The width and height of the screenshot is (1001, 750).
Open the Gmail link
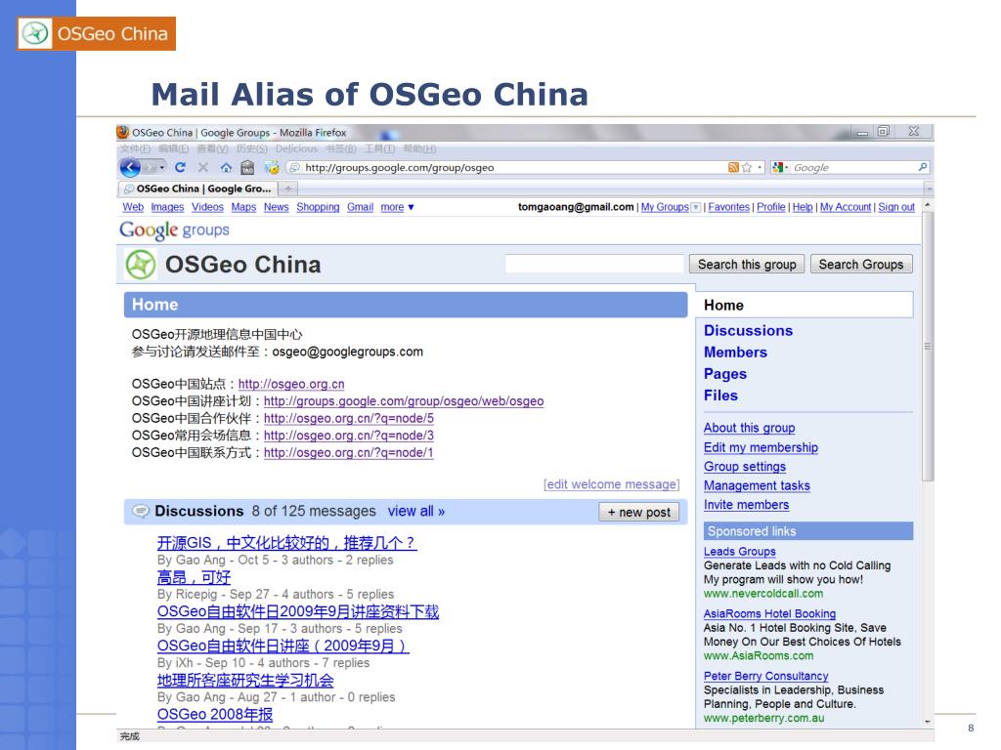click(360, 207)
